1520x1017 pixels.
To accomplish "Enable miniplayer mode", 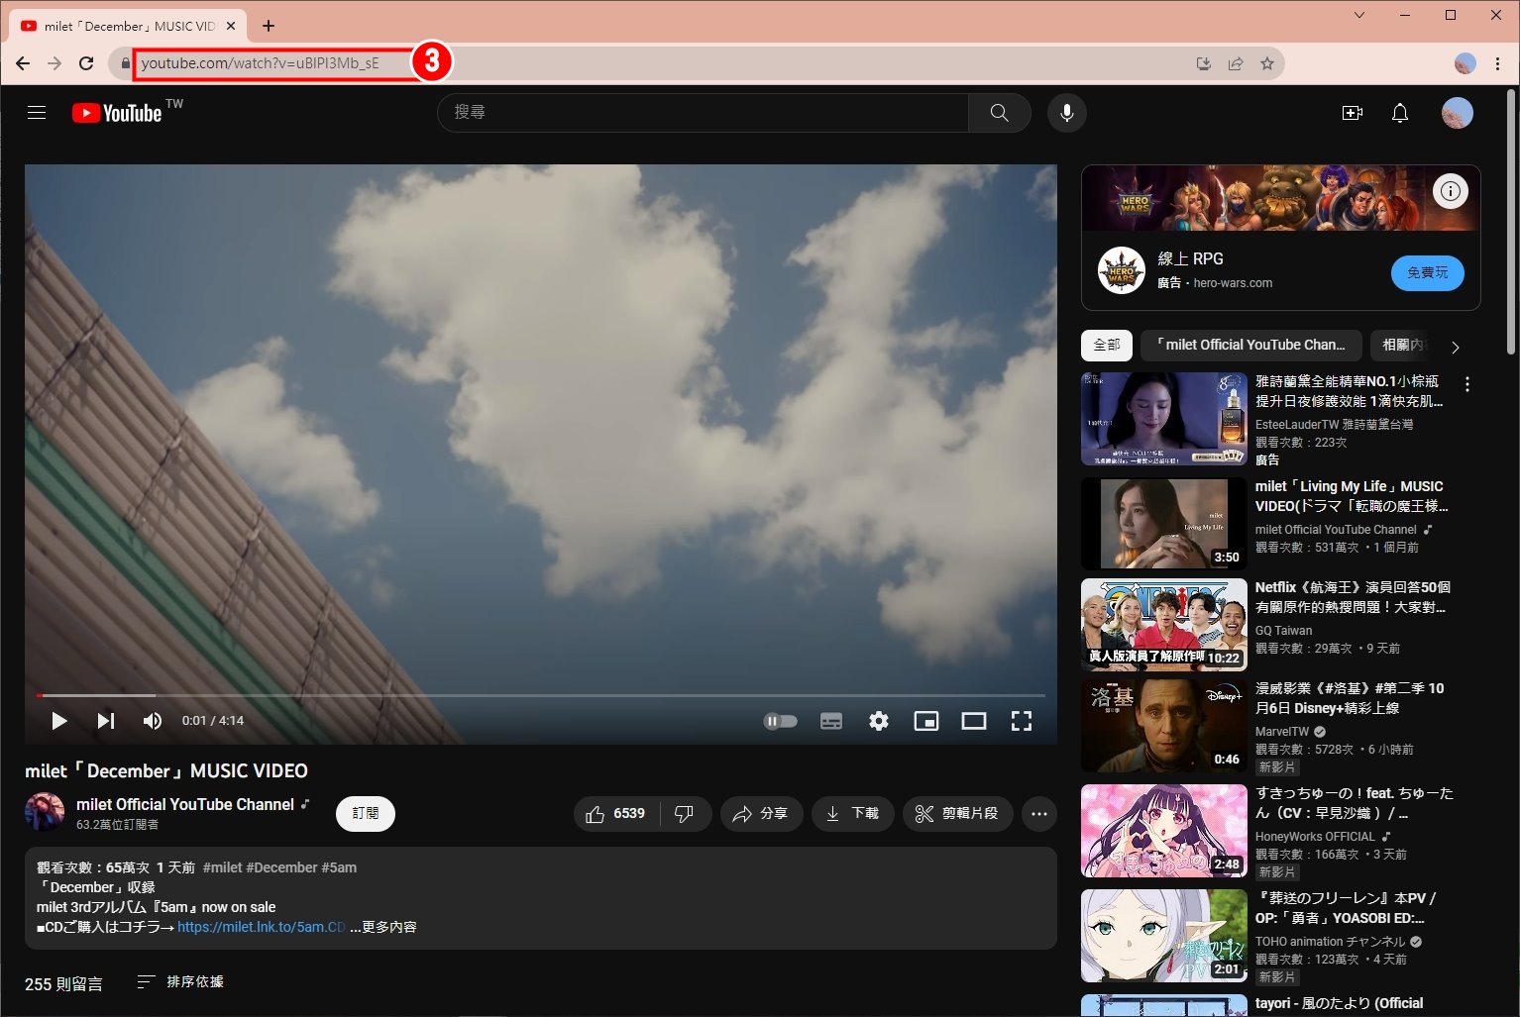I will point(926,721).
